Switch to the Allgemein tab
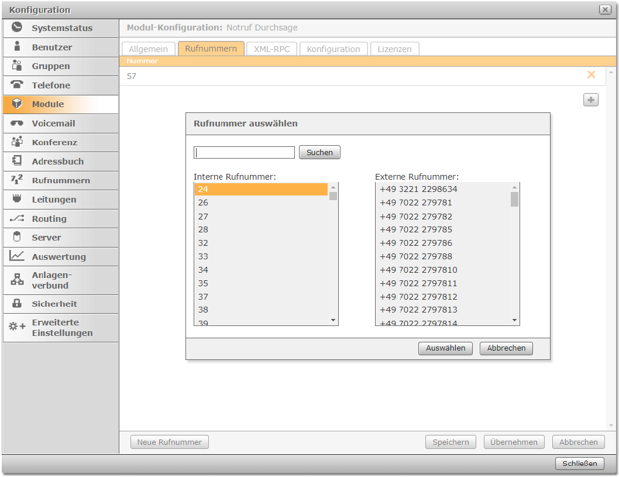 149,49
